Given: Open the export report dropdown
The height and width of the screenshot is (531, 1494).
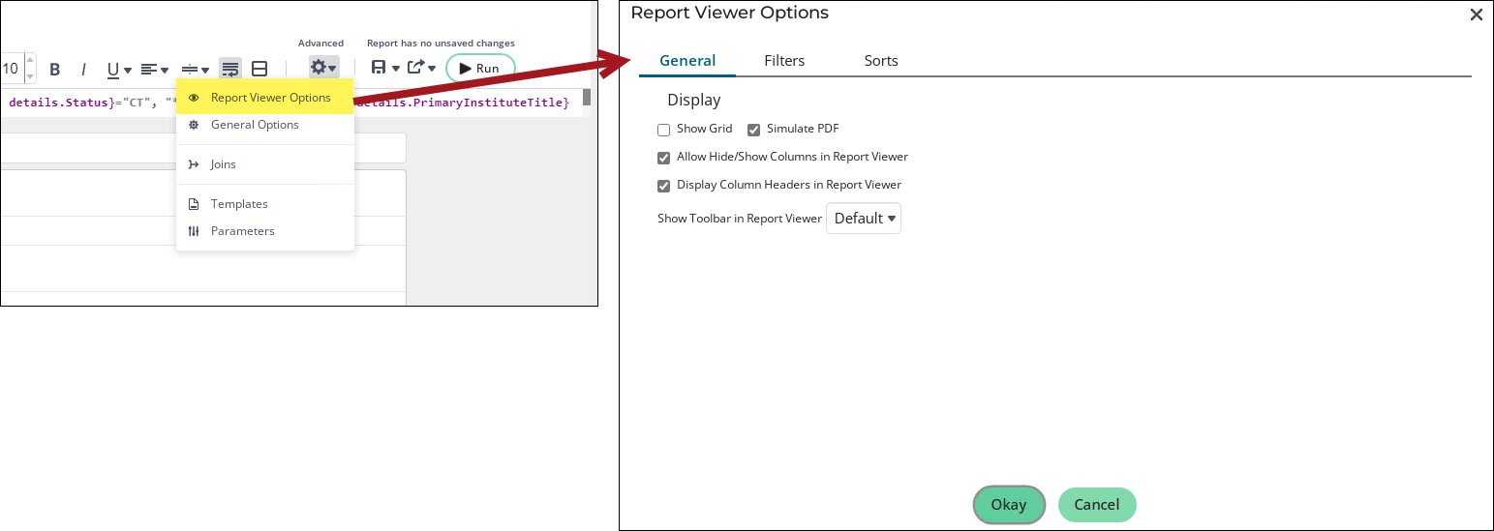Looking at the screenshot, I should pos(421,68).
